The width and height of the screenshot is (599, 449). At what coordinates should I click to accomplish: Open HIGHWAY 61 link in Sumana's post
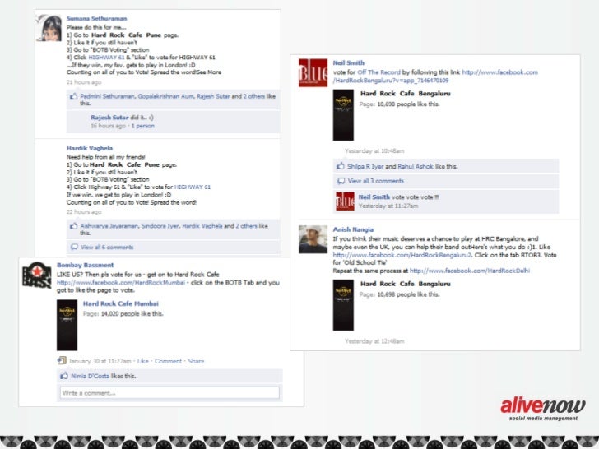click(106, 58)
